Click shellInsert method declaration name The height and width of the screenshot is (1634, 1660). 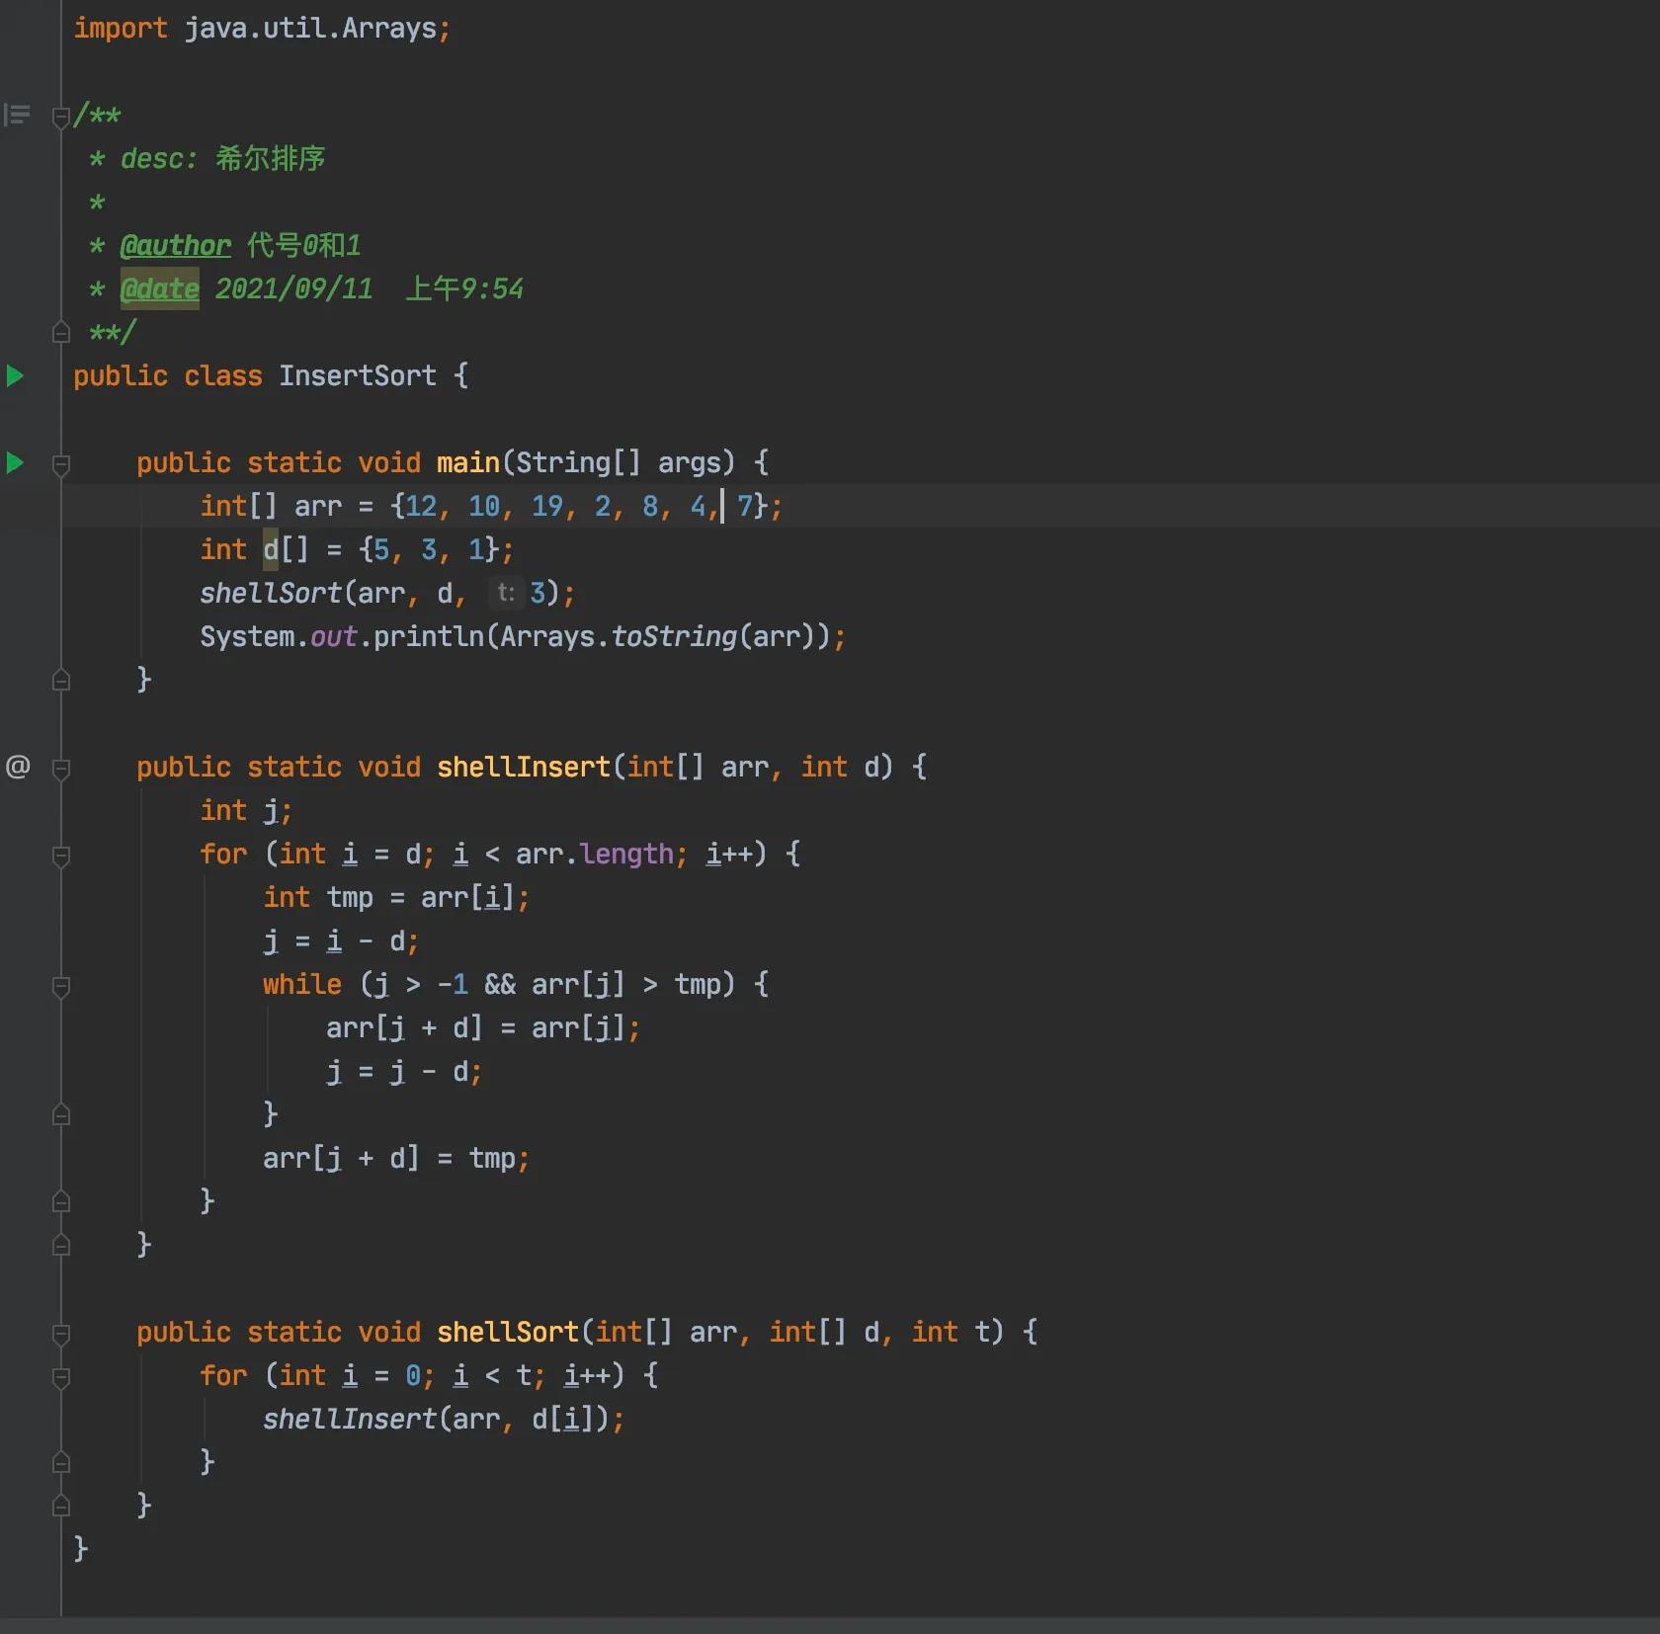(x=524, y=767)
